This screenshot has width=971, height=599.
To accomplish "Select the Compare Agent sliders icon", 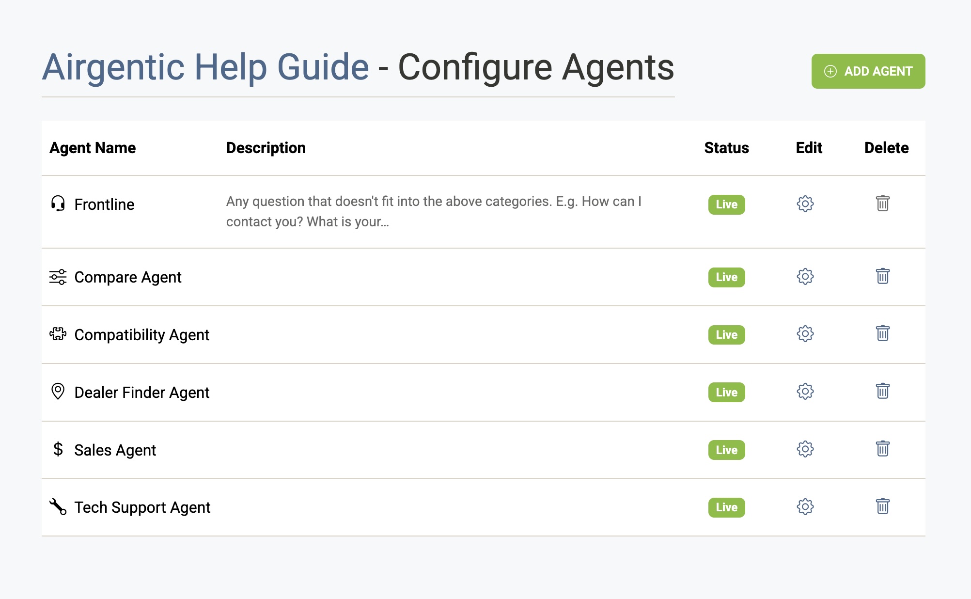I will pyautogui.click(x=58, y=277).
